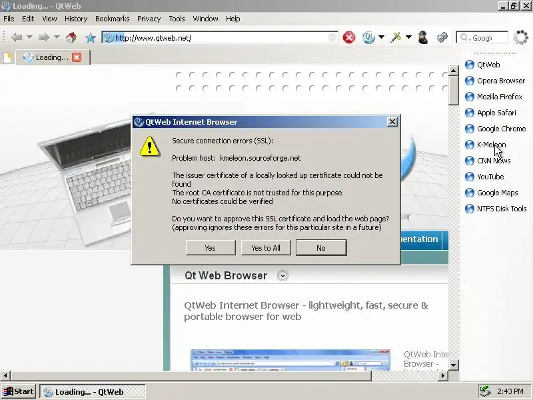The image size is (533, 400).
Task: Click the dotted toolbar grip handle
Action: tap(4, 37)
